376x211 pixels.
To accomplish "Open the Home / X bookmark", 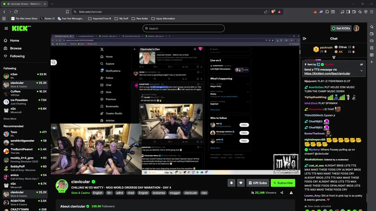I will click(x=47, y=18).
